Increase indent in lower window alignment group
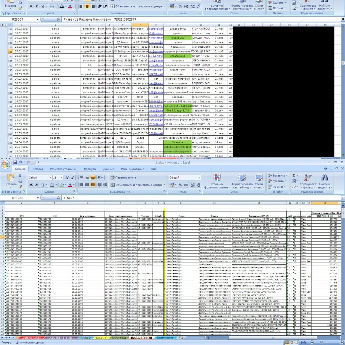345x345 pixels. [x=105, y=185]
